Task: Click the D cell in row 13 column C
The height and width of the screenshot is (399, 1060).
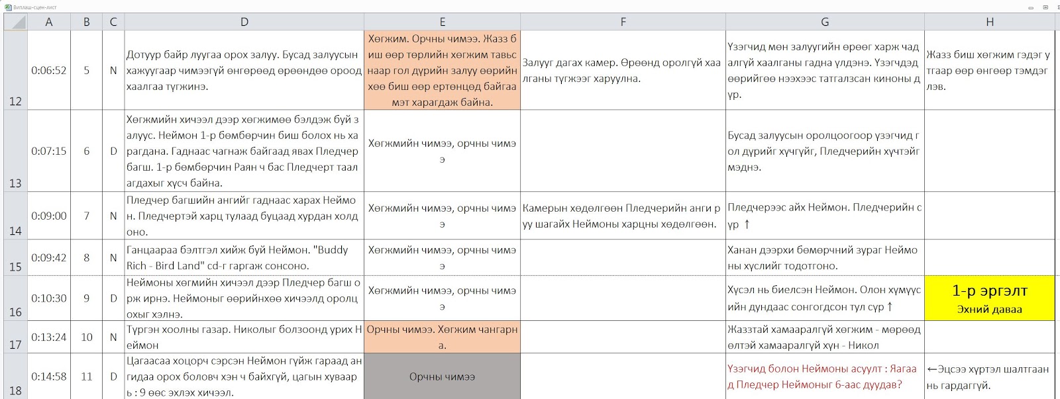Action: pyautogui.click(x=113, y=151)
